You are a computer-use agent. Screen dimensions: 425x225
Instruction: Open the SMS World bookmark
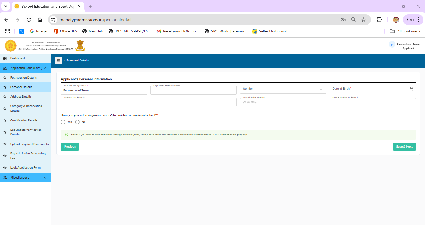click(225, 31)
